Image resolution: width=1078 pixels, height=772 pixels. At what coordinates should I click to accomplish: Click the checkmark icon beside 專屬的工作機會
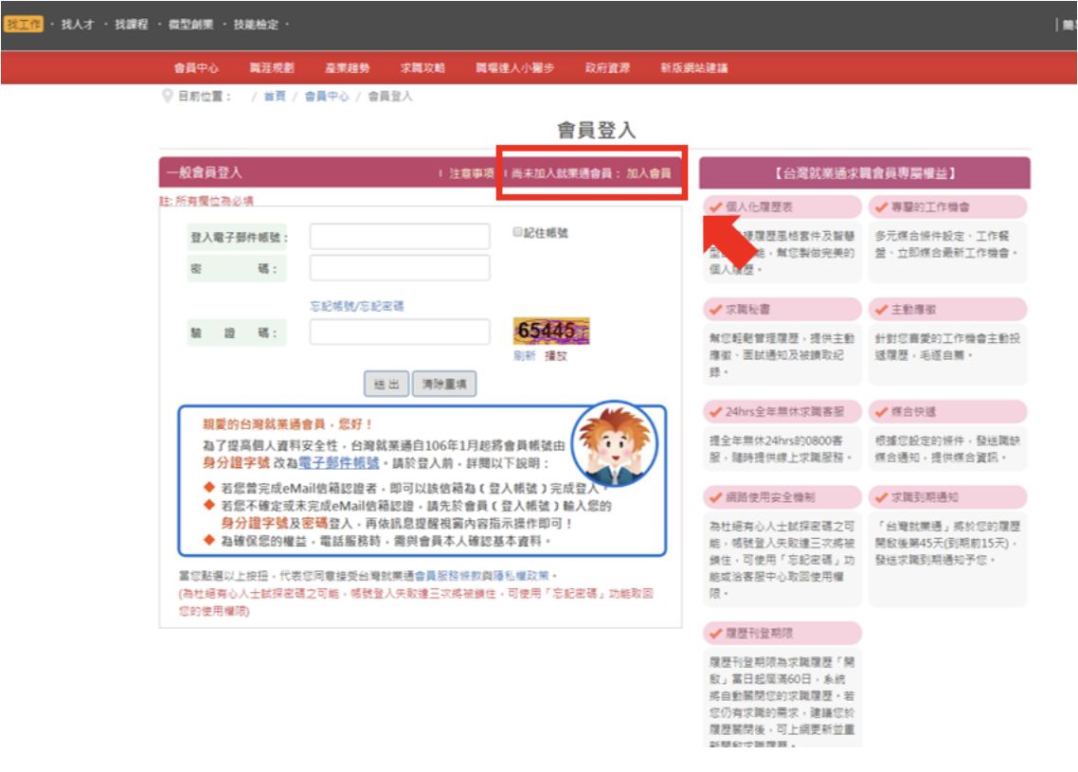[882, 206]
